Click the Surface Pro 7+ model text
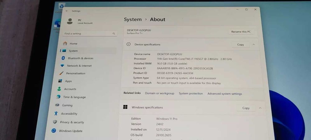 (x=135, y=33)
